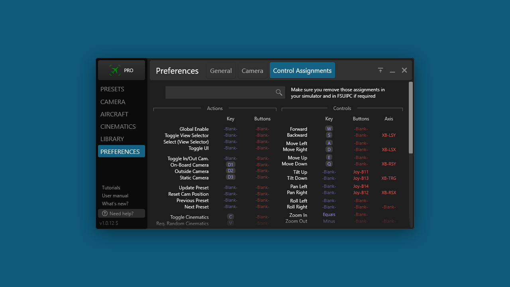Go to the Cinematics sidebar section

coord(118,126)
